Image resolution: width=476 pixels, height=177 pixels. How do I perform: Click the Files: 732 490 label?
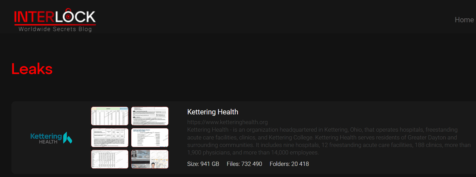coord(244,164)
